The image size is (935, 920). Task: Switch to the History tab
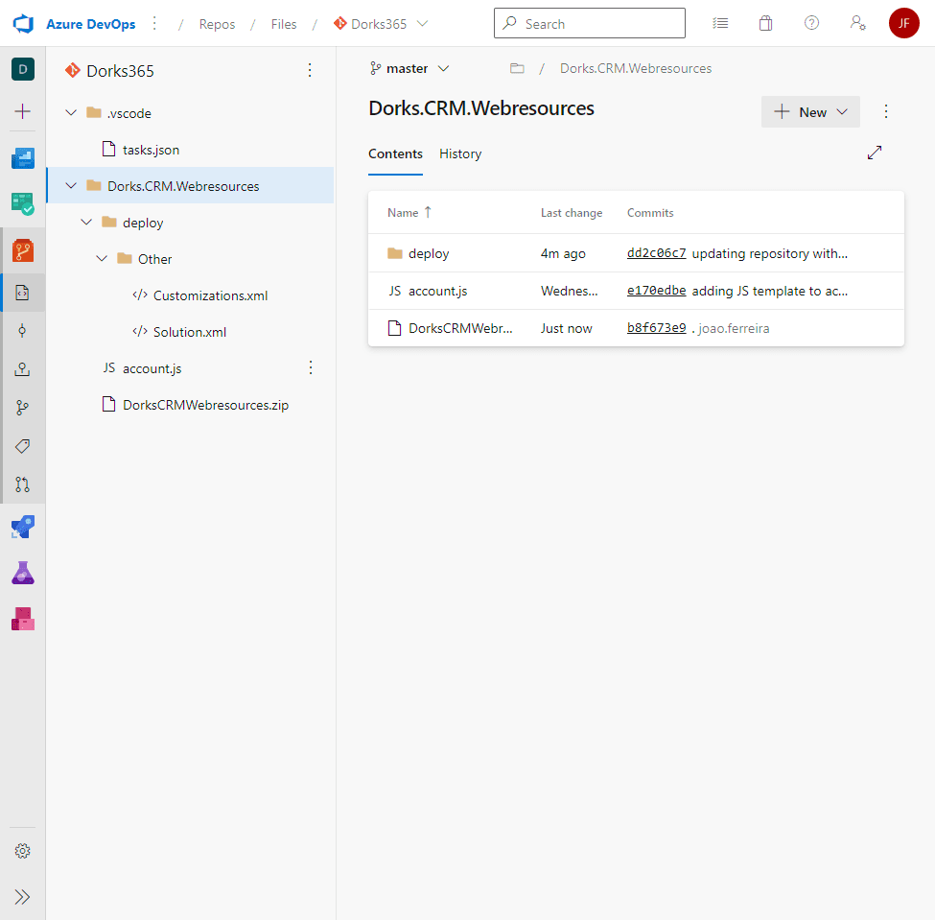point(460,153)
